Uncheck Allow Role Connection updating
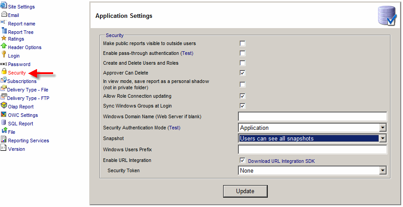Image resolution: width=403 pixels, height=207 pixels. click(x=242, y=96)
